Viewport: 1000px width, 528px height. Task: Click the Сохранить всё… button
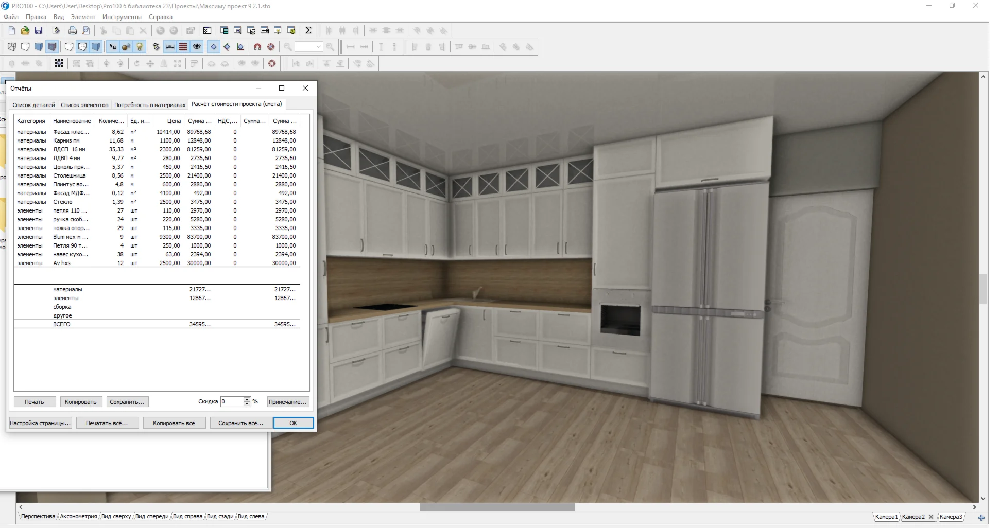(240, 423)
